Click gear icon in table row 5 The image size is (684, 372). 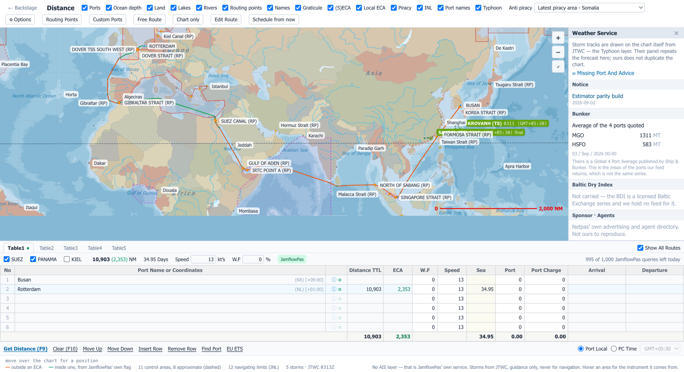click(340, 318)
